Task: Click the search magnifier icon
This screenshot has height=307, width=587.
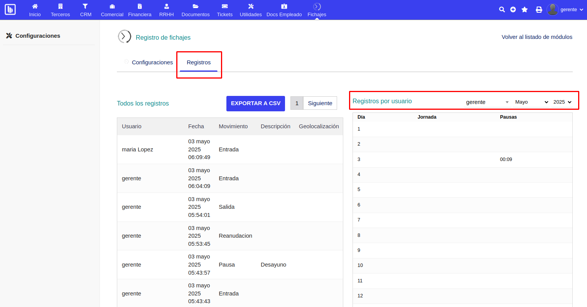Action: pos(502,10)
